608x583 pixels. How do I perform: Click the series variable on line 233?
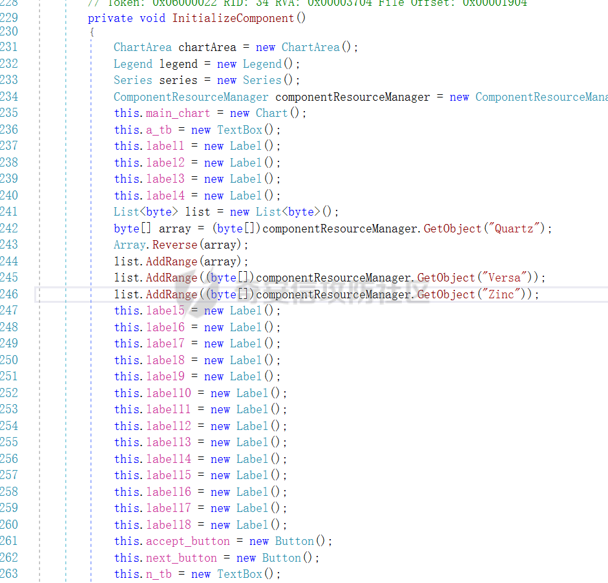point(178,80)
